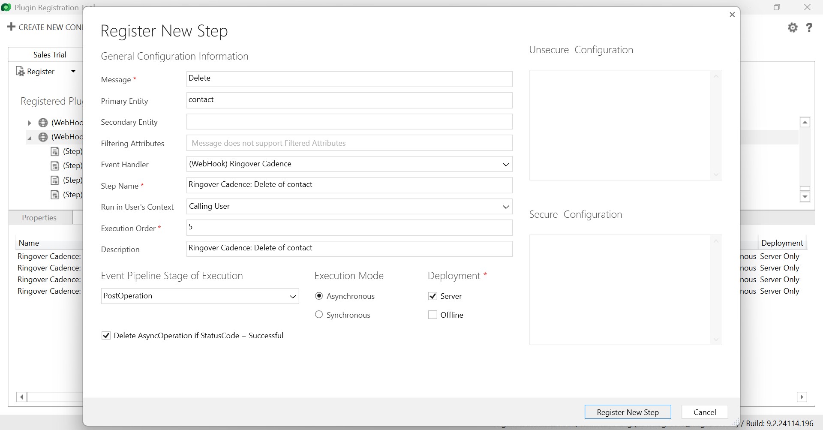Expand the collapsed first WebHook tree node
This screenshot has width=823, height=430.
pos(29,123)
